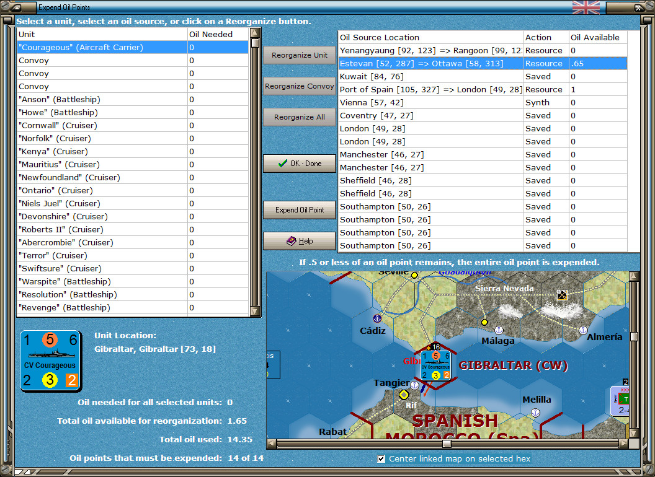Click the British flag icon in title bar
This screenshot has width=655, height=477.
(x=586, y=7)
